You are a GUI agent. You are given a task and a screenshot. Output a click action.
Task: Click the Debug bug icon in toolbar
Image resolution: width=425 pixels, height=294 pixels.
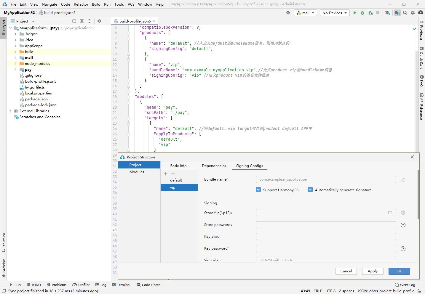[362, 13]
